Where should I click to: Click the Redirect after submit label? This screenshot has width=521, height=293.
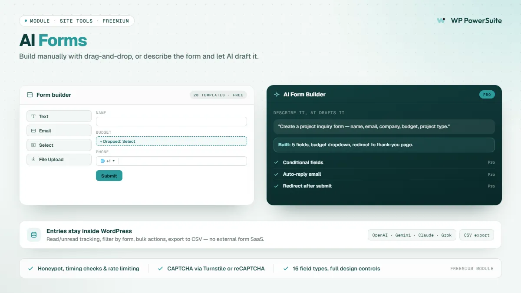click(307, 186)
